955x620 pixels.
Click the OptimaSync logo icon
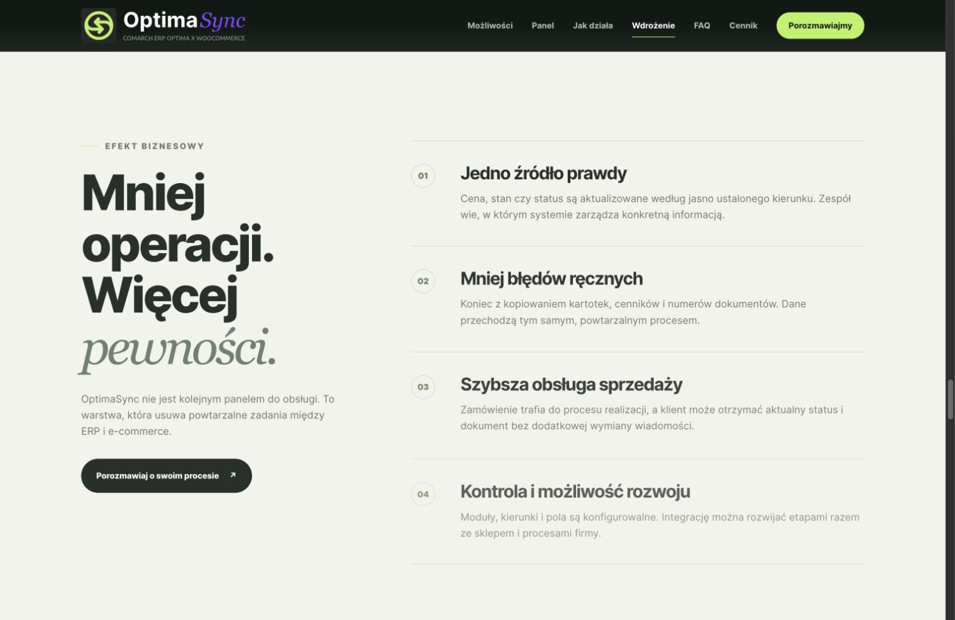pos(99,26)
